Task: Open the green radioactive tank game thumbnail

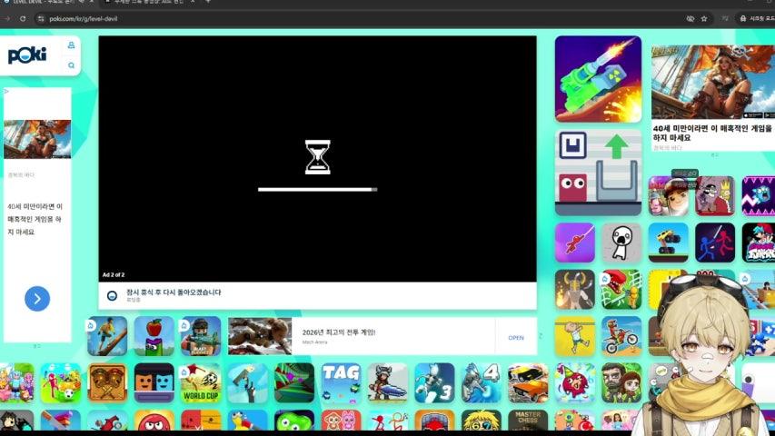Action: click(x=598, y=79)
